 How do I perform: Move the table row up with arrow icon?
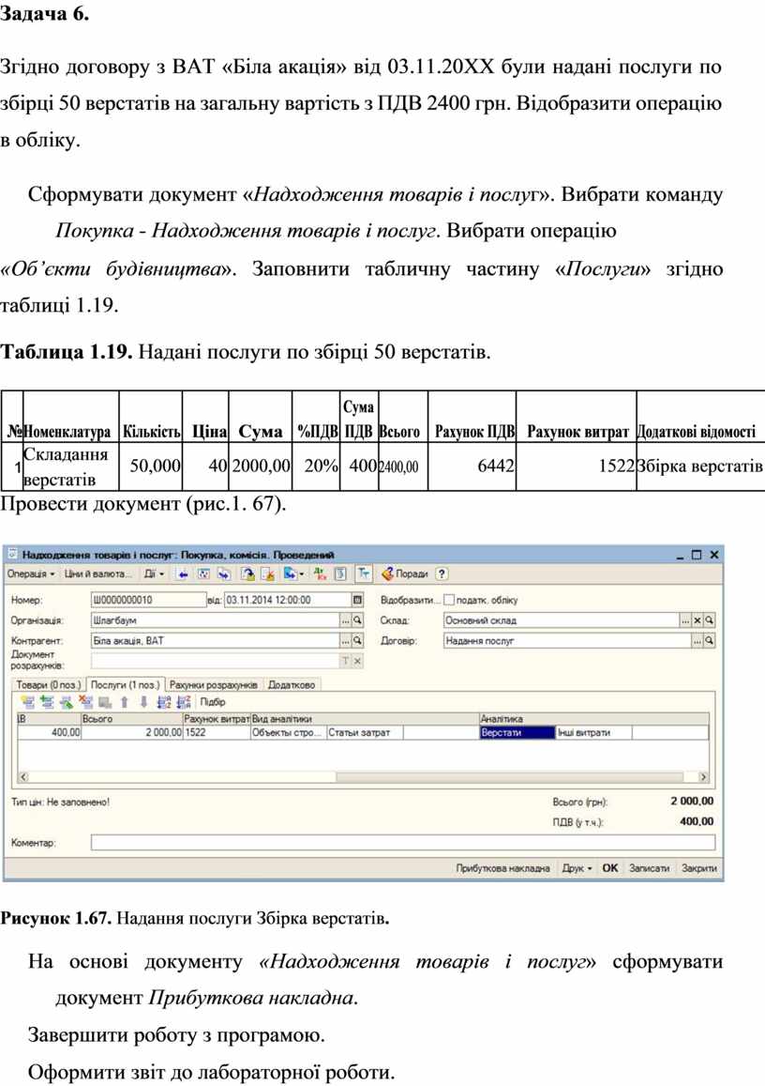(x=125, y=702)
